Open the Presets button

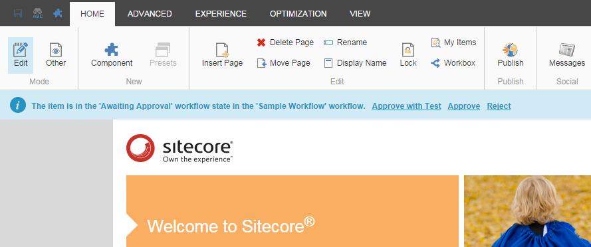(163, 55)
